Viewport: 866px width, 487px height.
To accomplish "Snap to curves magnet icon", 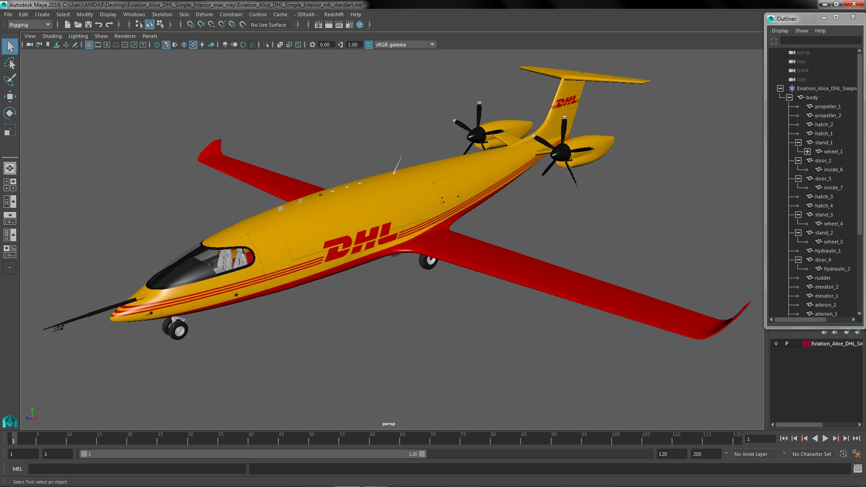I will click(x=201, y=25).
